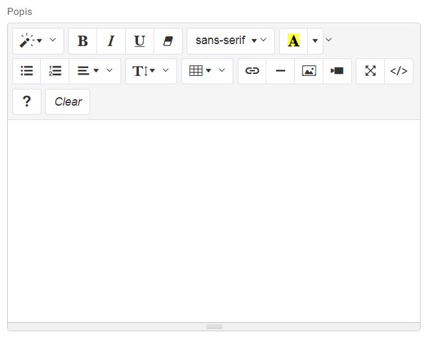429x341 pixels.
Task: Open the insert link dialog
Action: [252, 71]
